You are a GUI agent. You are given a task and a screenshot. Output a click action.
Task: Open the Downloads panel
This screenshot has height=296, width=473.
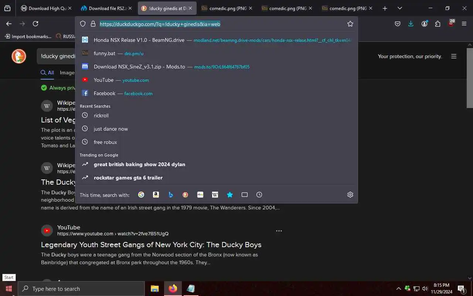[x=411, y=24]
